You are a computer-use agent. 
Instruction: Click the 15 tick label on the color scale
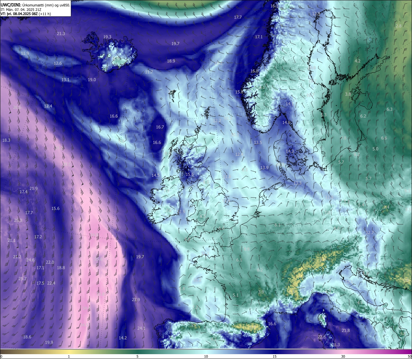click(x=275, y=356)
